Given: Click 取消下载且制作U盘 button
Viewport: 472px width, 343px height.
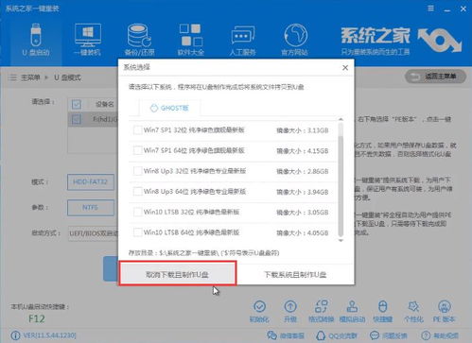Looking at the screenshot, I should (178, 273).
